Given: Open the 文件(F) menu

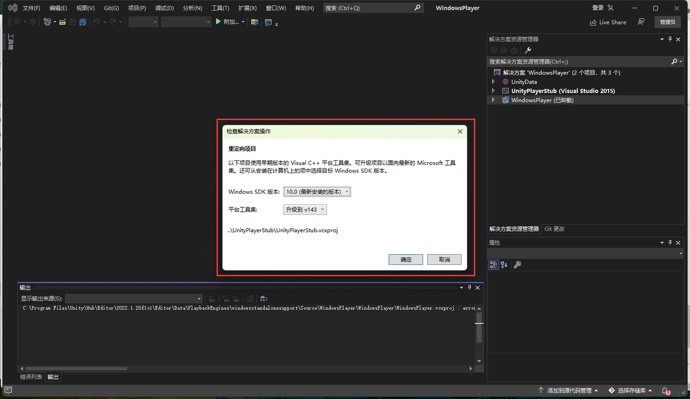Looking at the screenshot, I should pyautogui.click(x=31, y=8).
